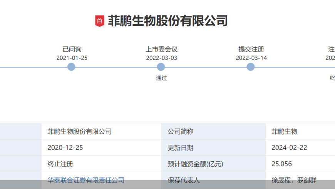Click the 公司简称 header cell
335x189 pixels.
[213, 131]
